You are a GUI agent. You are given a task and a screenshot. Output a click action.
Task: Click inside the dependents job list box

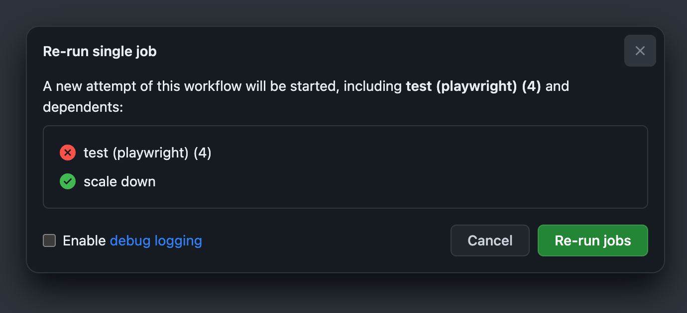pos(345,166)
